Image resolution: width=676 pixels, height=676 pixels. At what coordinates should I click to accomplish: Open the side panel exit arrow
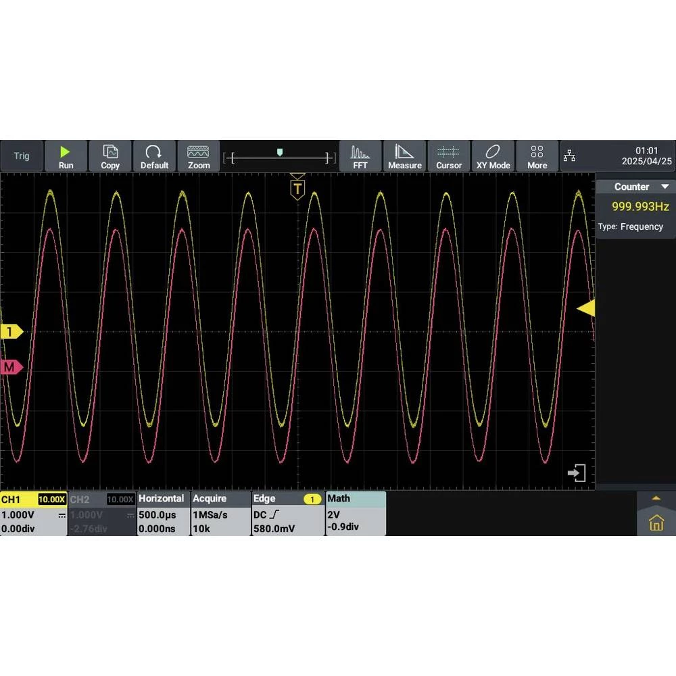click(577, 473)
